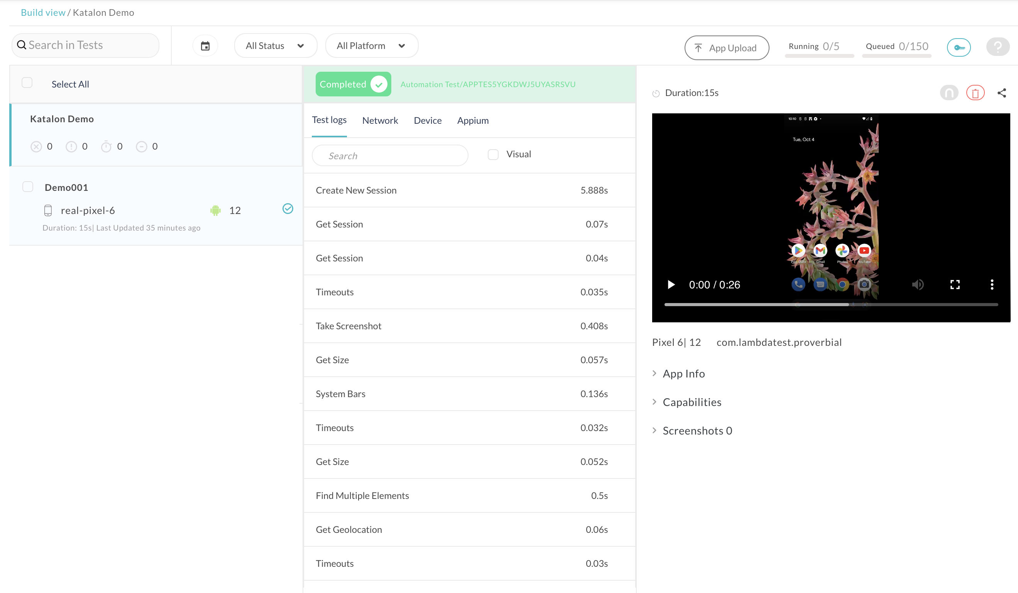Click the video progress seek bar
This screenshot has width=1018, height=593.
pyautogui.click(x=830, y=305)
